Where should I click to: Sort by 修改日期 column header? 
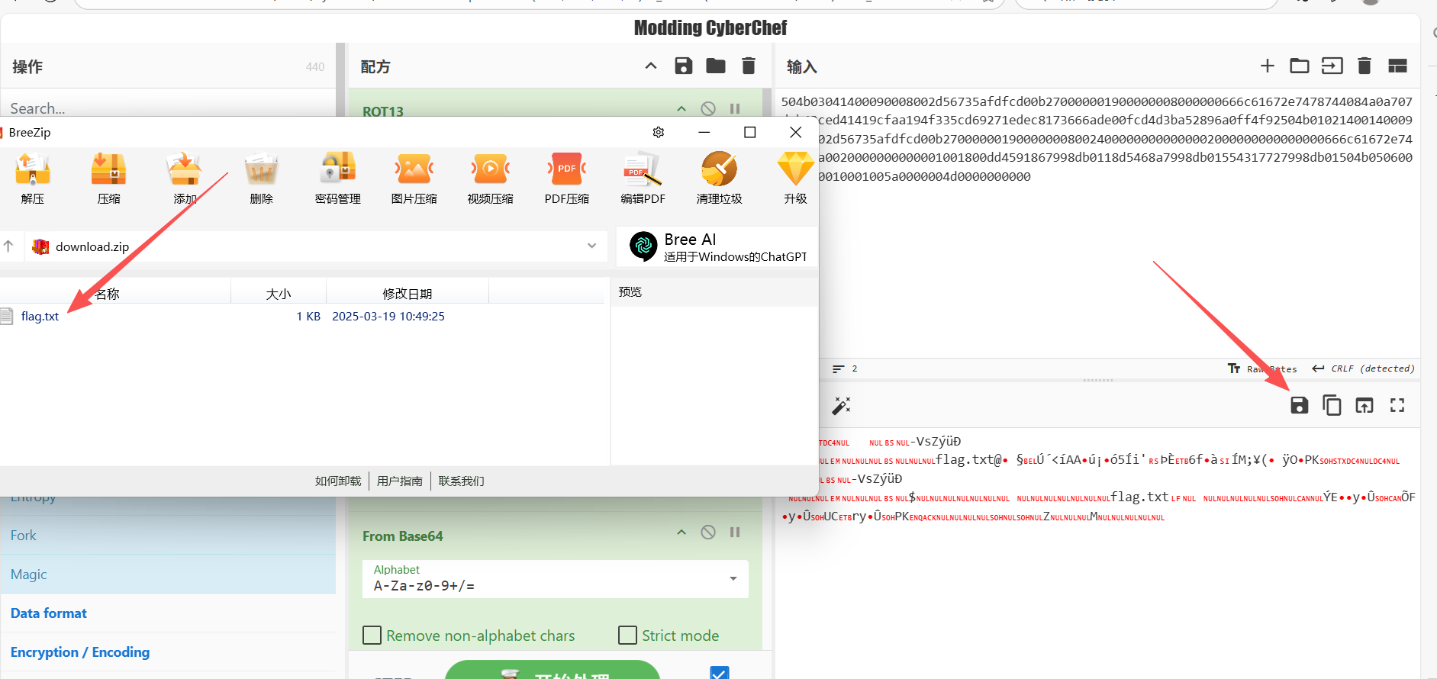click(408, 293)
